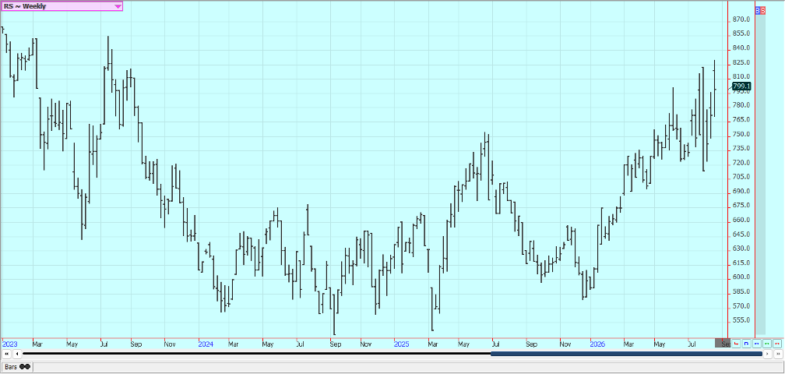Image resolution: width=785 pixels, height=374 pixels.
Task: Click the 2025 year label on time axis
Action: pyautogui.click(x=402, y=344)
